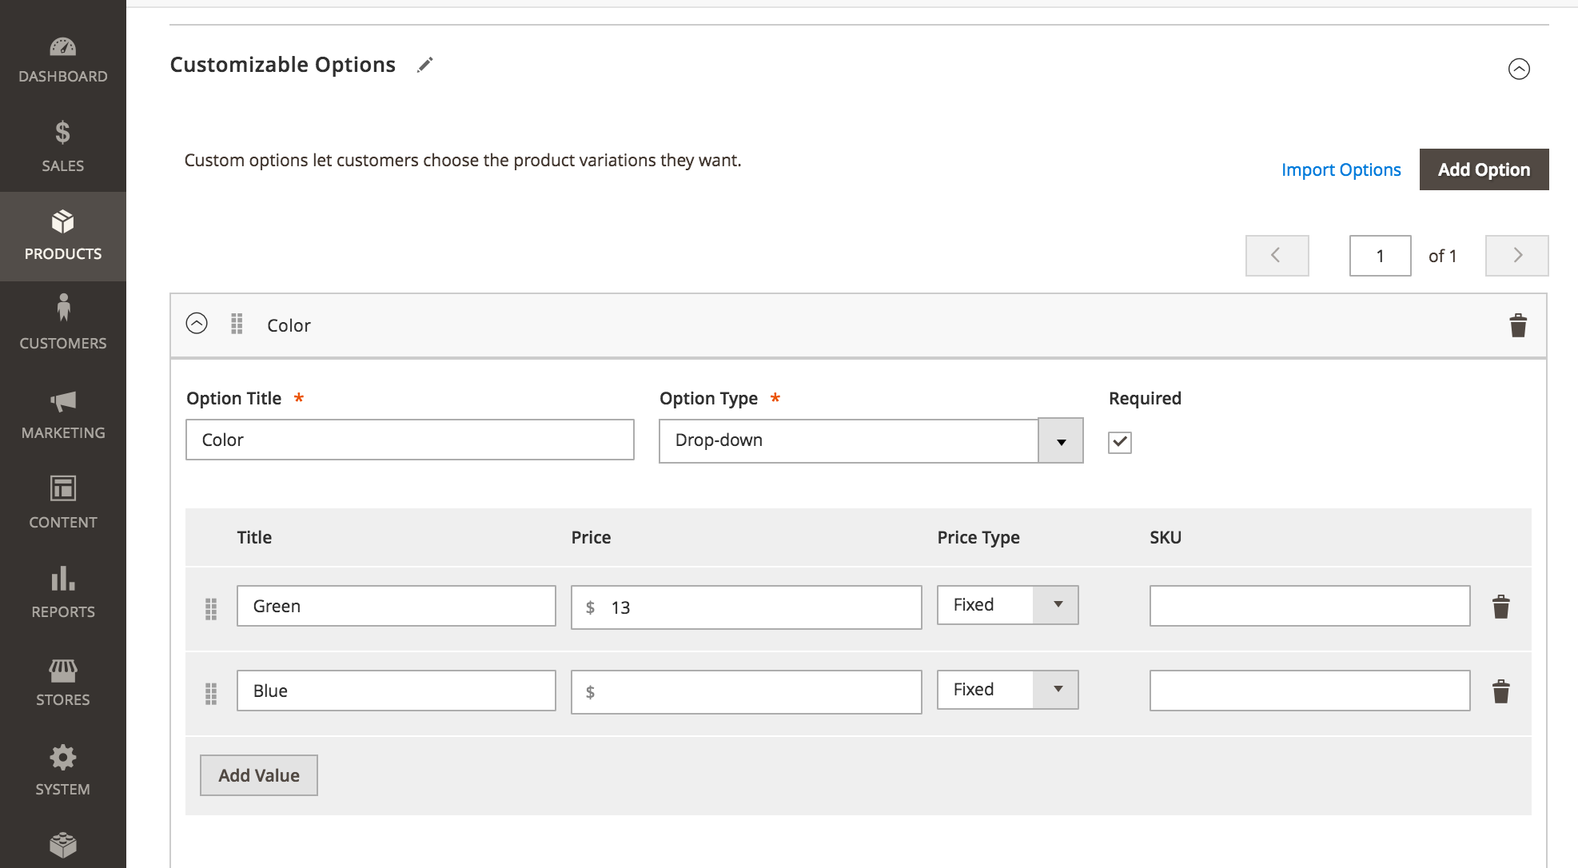The height and width of the screenshot is (868, 1578).
Task: Go to previous options page
Action: [x=1277, y=256]
